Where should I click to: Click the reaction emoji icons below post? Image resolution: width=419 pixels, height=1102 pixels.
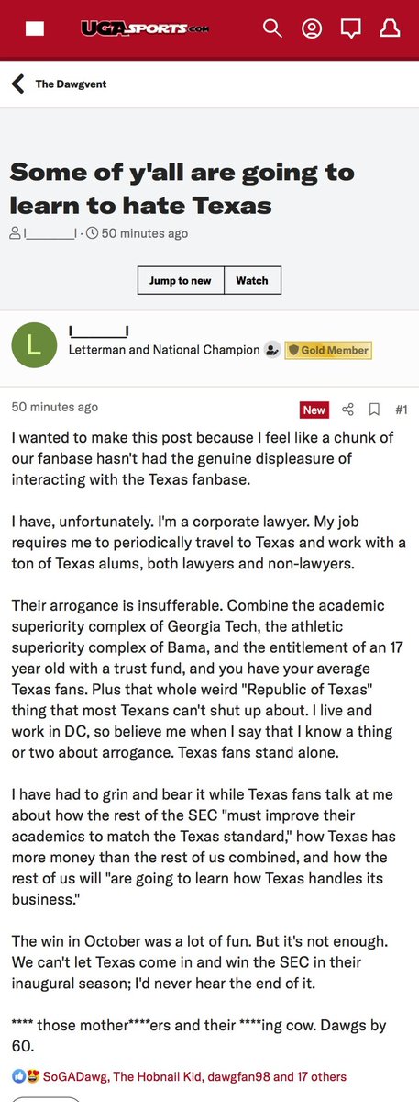click(22, 1076)
